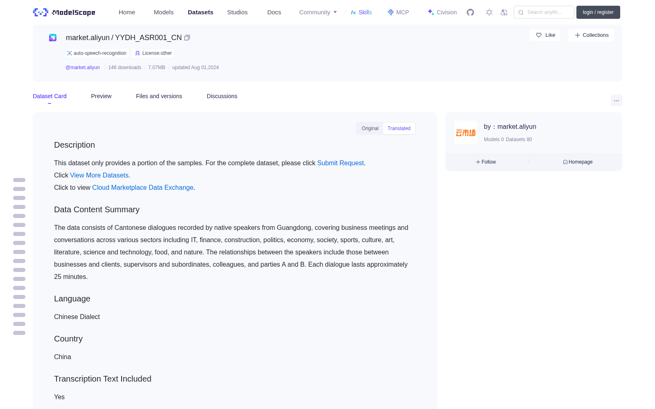Click the 'Datasets 80' count text
This screenshot has width=655, height=409.
pyautogui.click(x=519, y=139)
